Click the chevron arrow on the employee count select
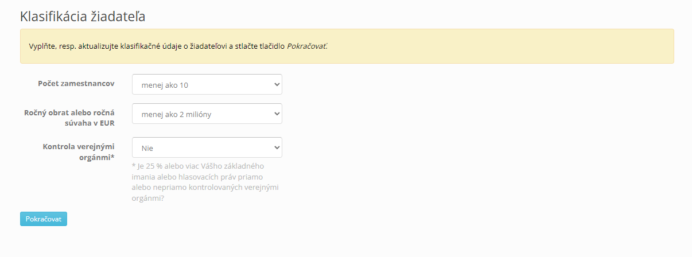 click(277, 84)
